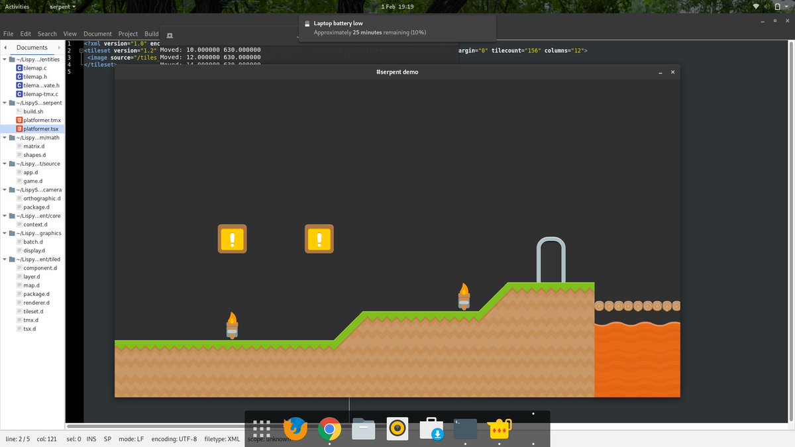
Task: Launch Google Chrome from the dock
Action: [329, 429]
